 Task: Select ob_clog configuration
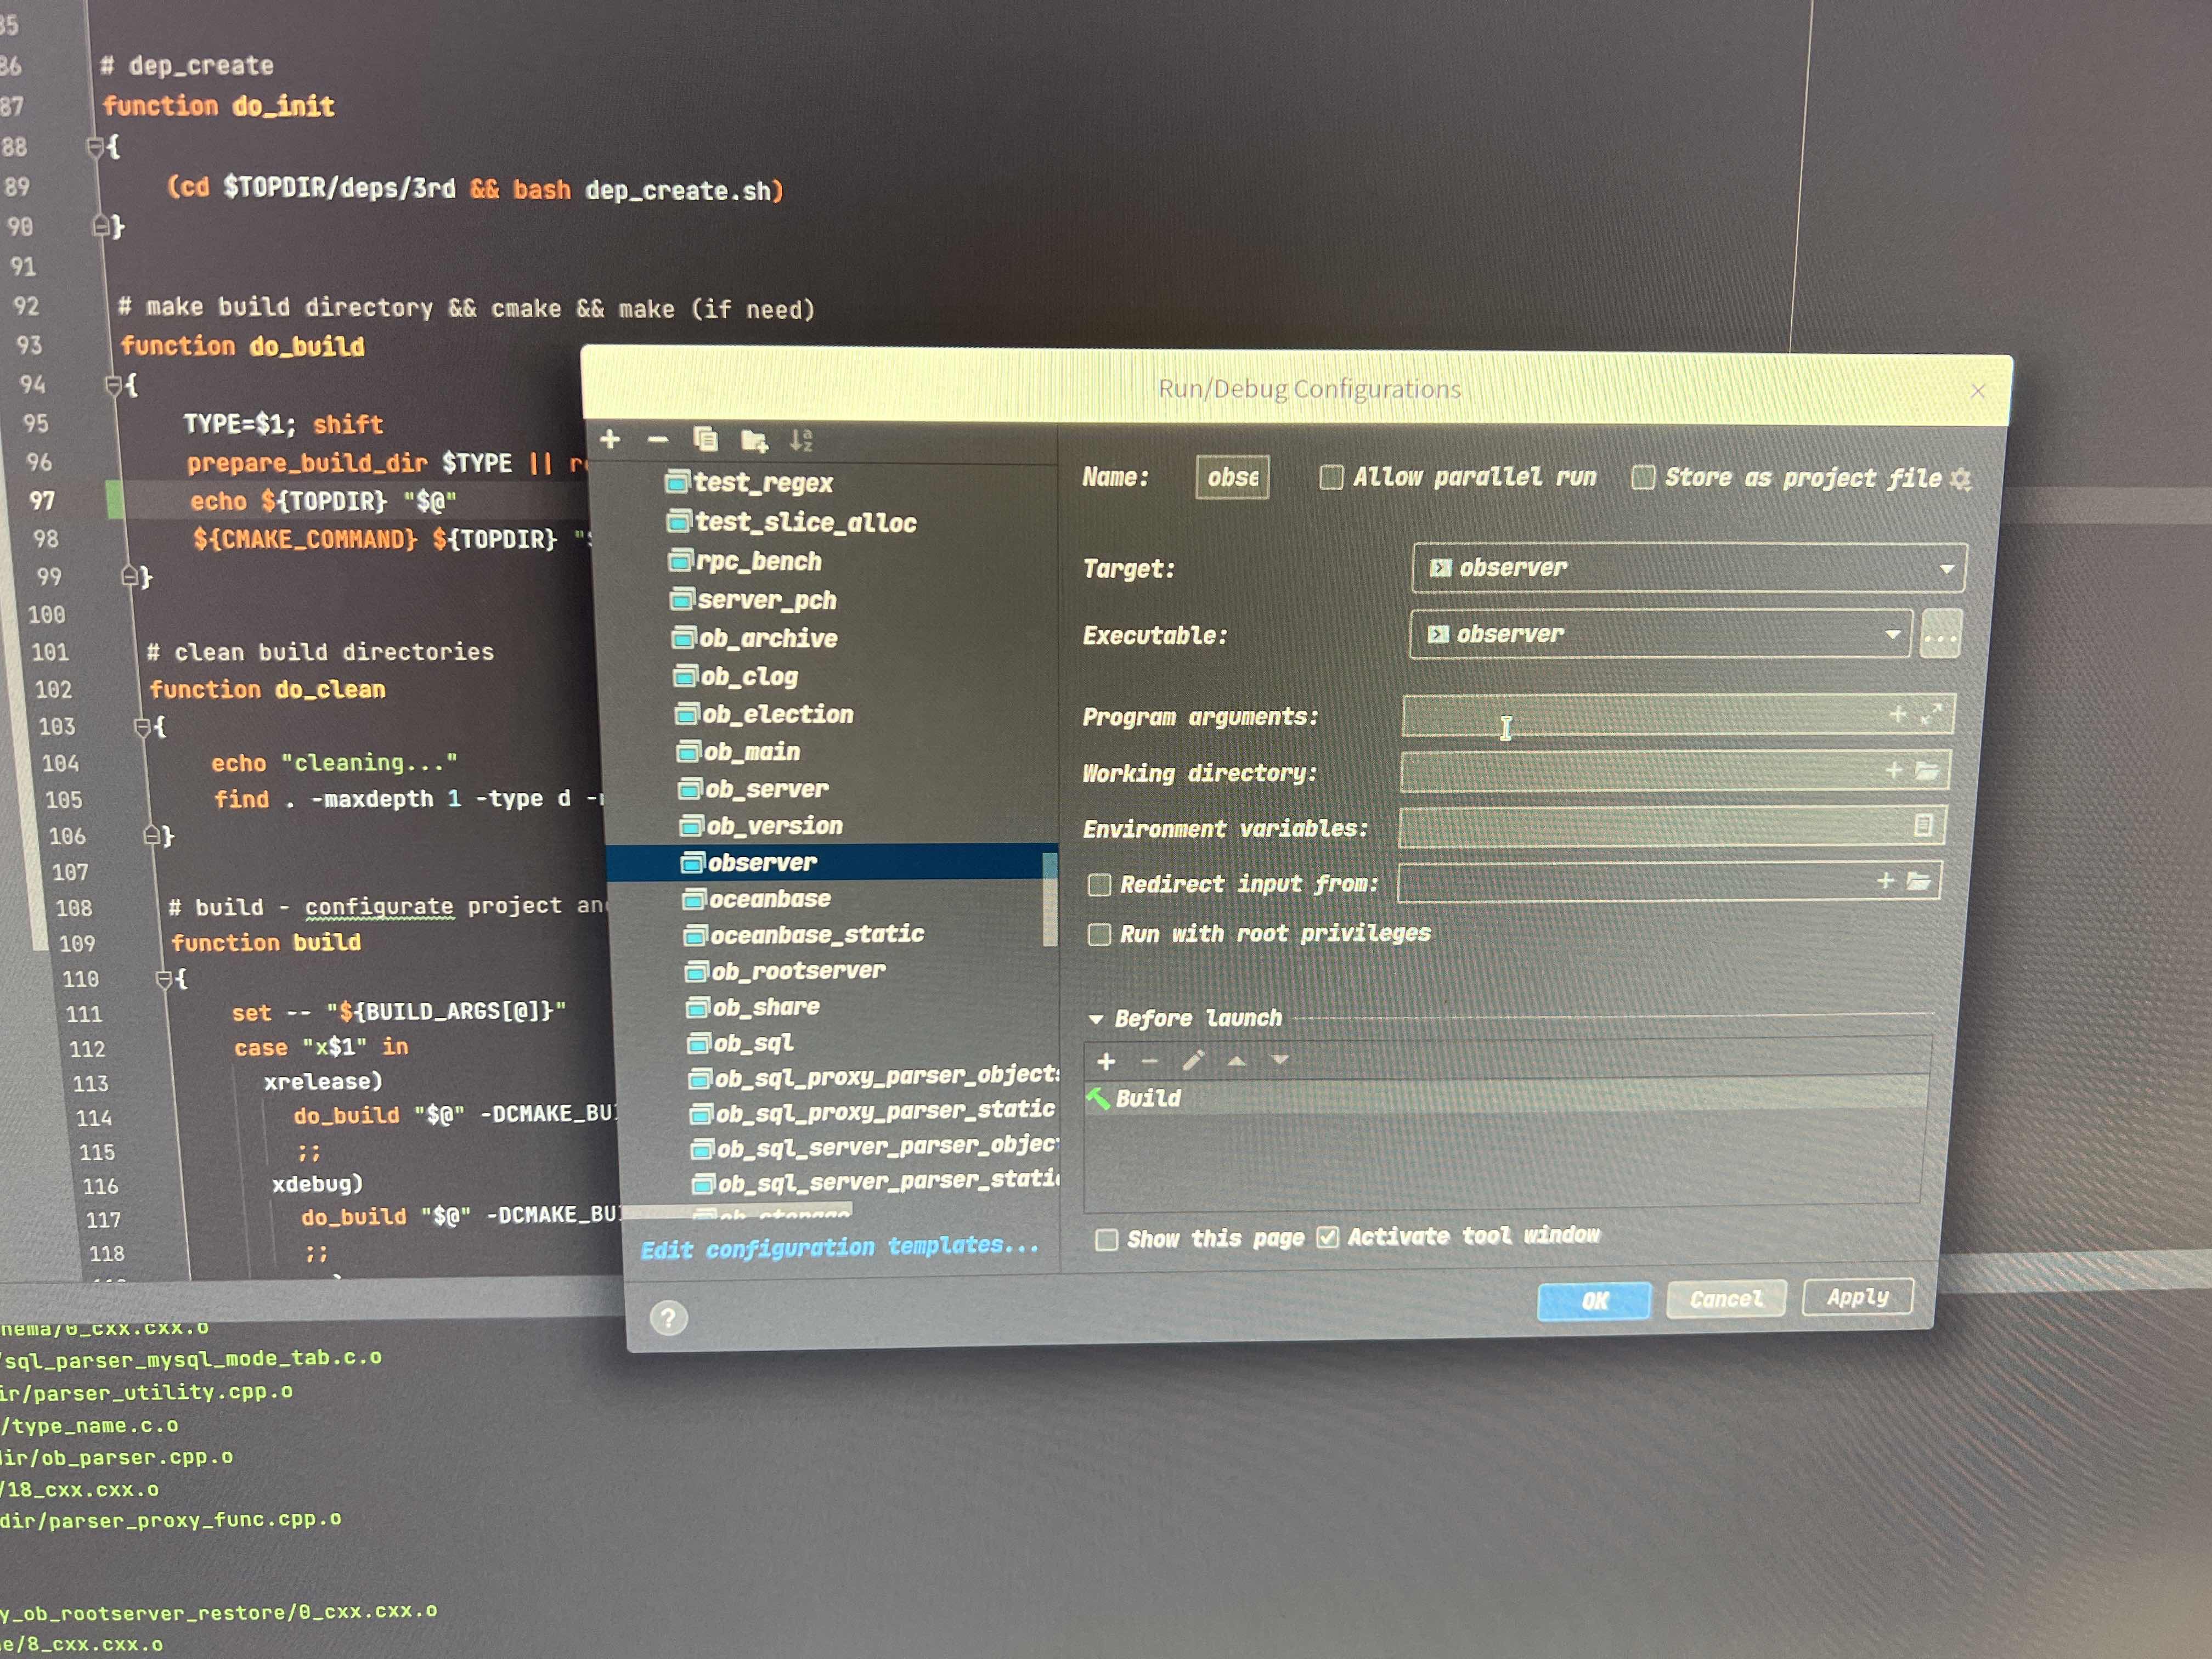coord(737,676)
